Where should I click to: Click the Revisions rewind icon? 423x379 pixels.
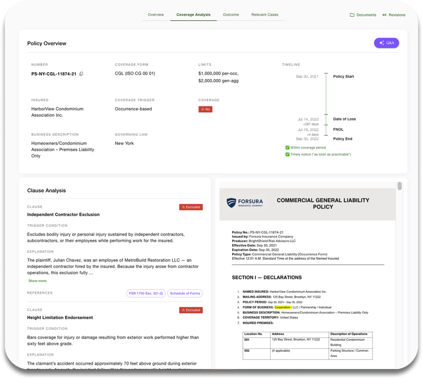[x=384, y=15]
